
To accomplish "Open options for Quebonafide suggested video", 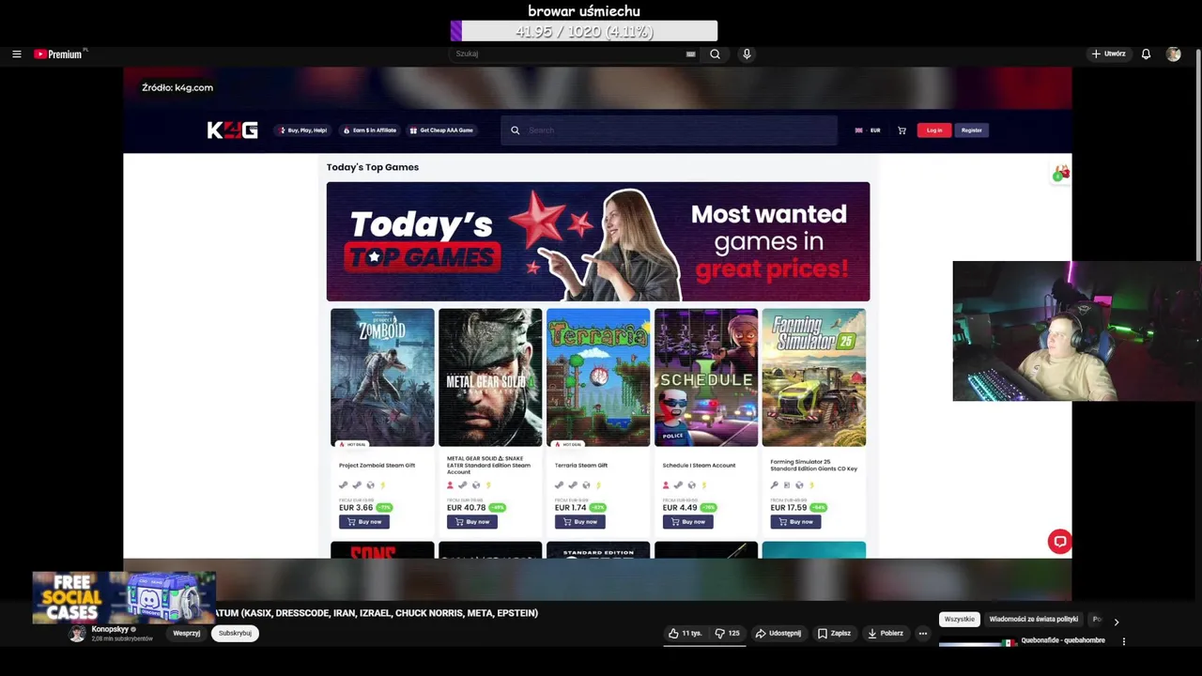I will pos(1123,642).
